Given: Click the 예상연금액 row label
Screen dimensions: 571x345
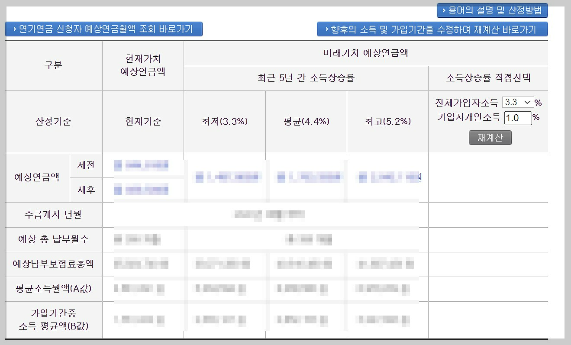Looking at the screenshot, I should [x=37, y=177].
